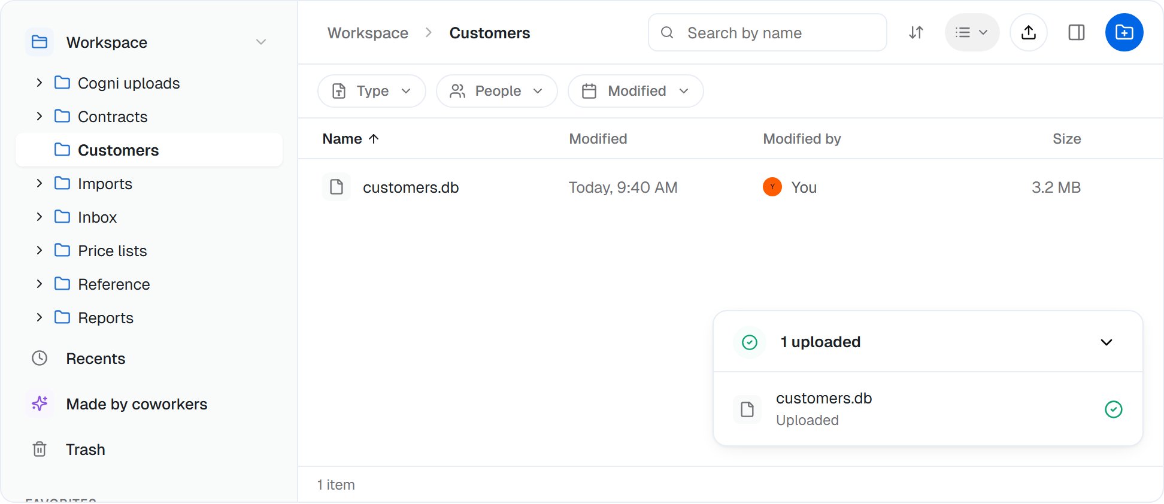Click the search magnifier icon
Screen dimensions: 1164x504
click(667, 32)
